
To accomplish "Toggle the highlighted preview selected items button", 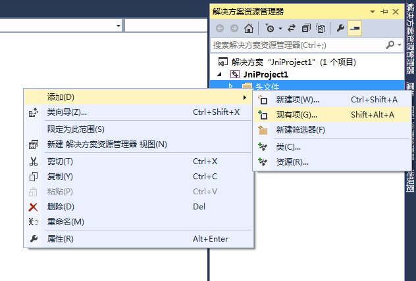I will [x=355, y=28].
